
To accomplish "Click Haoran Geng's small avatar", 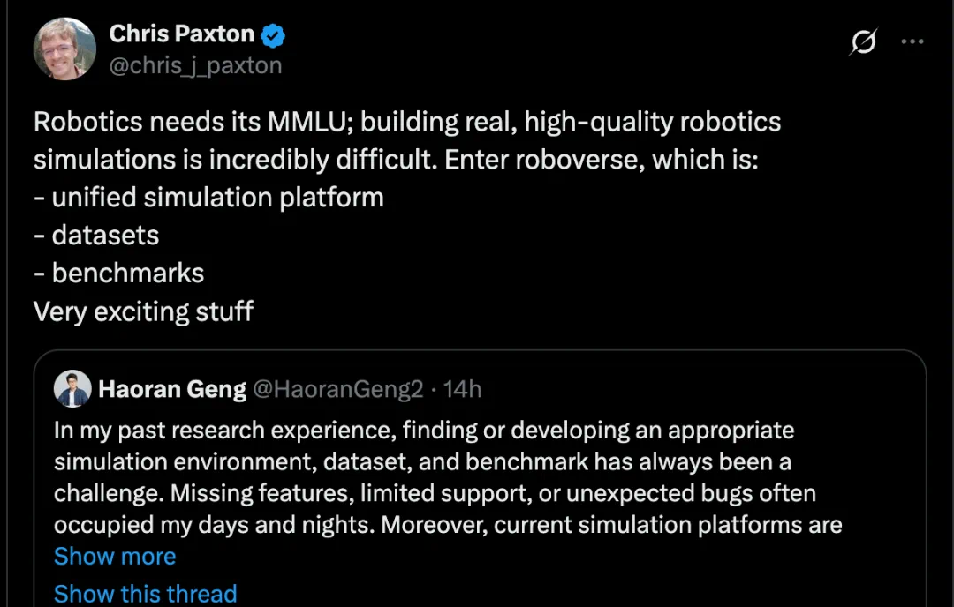I will point(72,389).
